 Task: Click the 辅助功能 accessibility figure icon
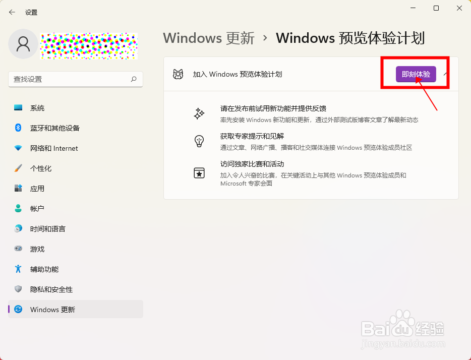[x=18, y=269]
